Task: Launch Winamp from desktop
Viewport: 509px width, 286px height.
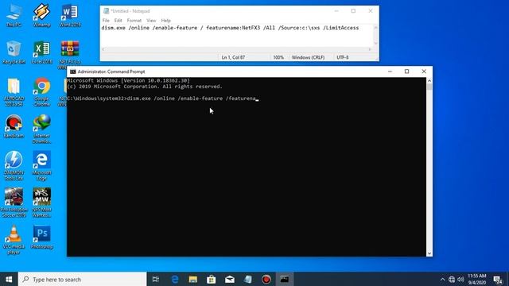Action: 41,15
